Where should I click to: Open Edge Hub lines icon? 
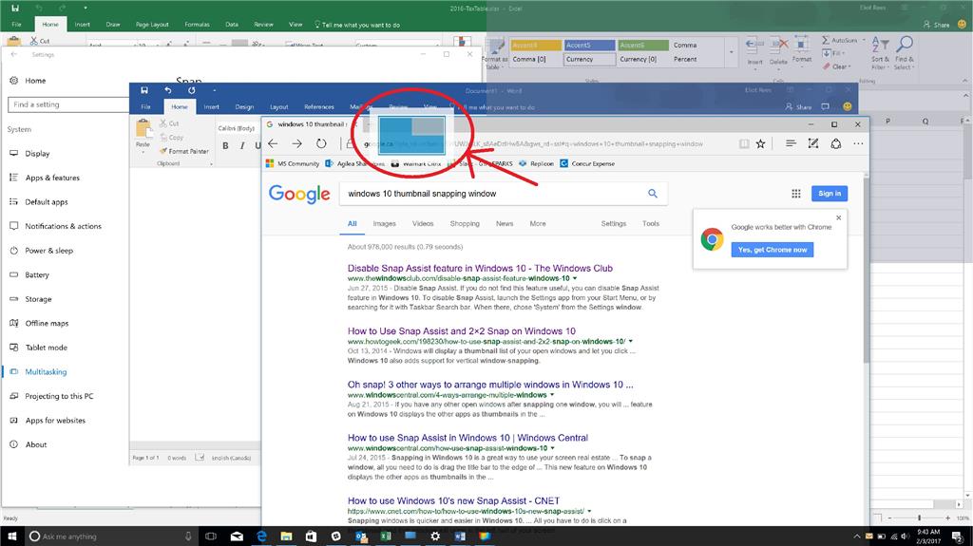(791, 143)
